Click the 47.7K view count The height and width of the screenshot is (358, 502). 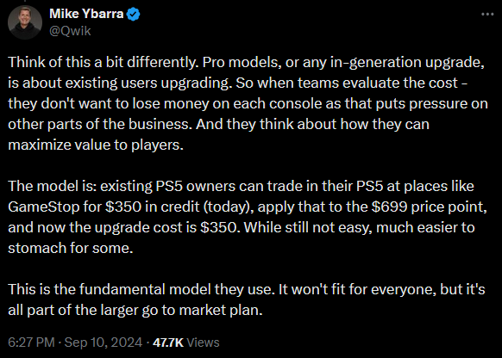coord(168,343)
